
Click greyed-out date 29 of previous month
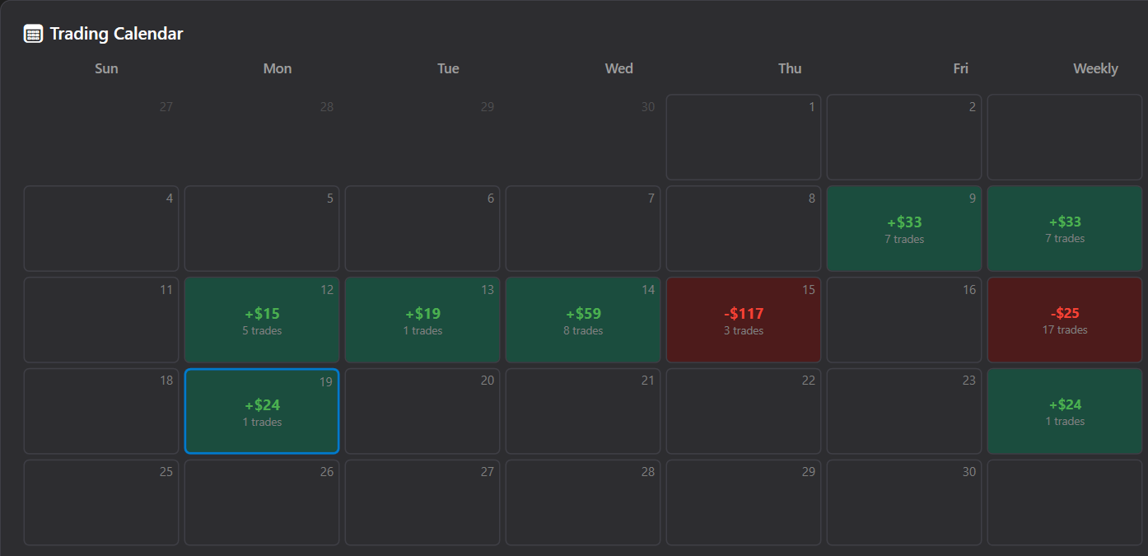(x=488, y=106)
